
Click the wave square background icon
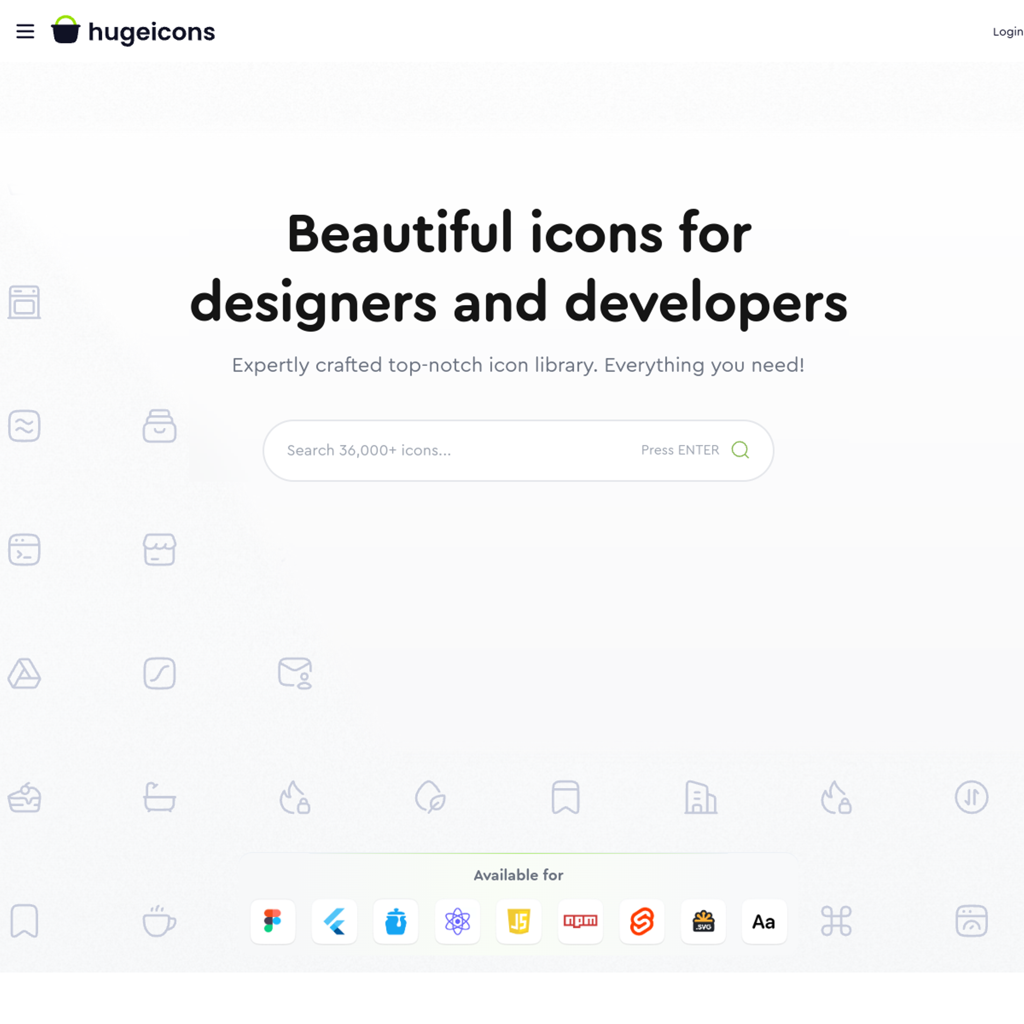pyautogui.click(x=24, y=426)
